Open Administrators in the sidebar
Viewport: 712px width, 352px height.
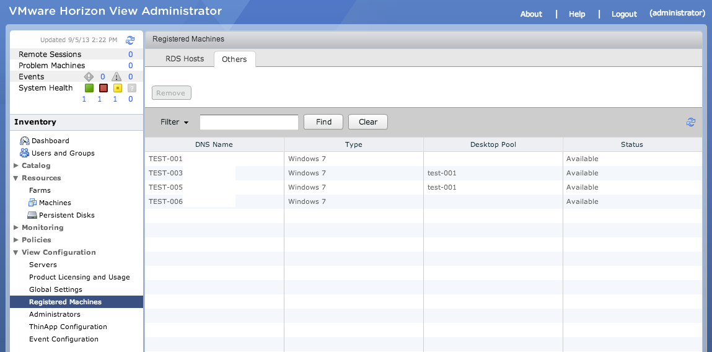[x=55, y=314]
